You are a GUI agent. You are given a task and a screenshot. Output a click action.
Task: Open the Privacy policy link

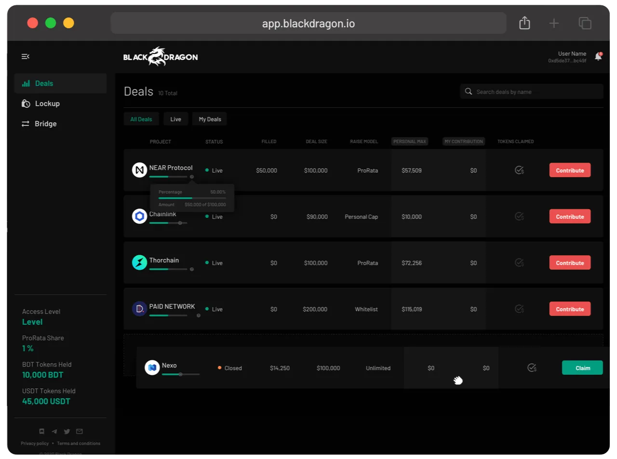click(x=35, y=443)
